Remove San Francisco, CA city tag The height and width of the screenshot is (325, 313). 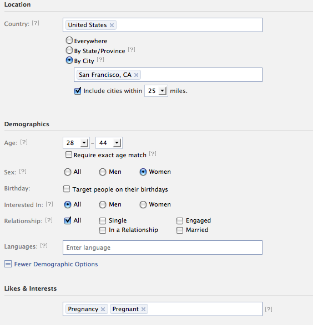(x=136, y=75)
